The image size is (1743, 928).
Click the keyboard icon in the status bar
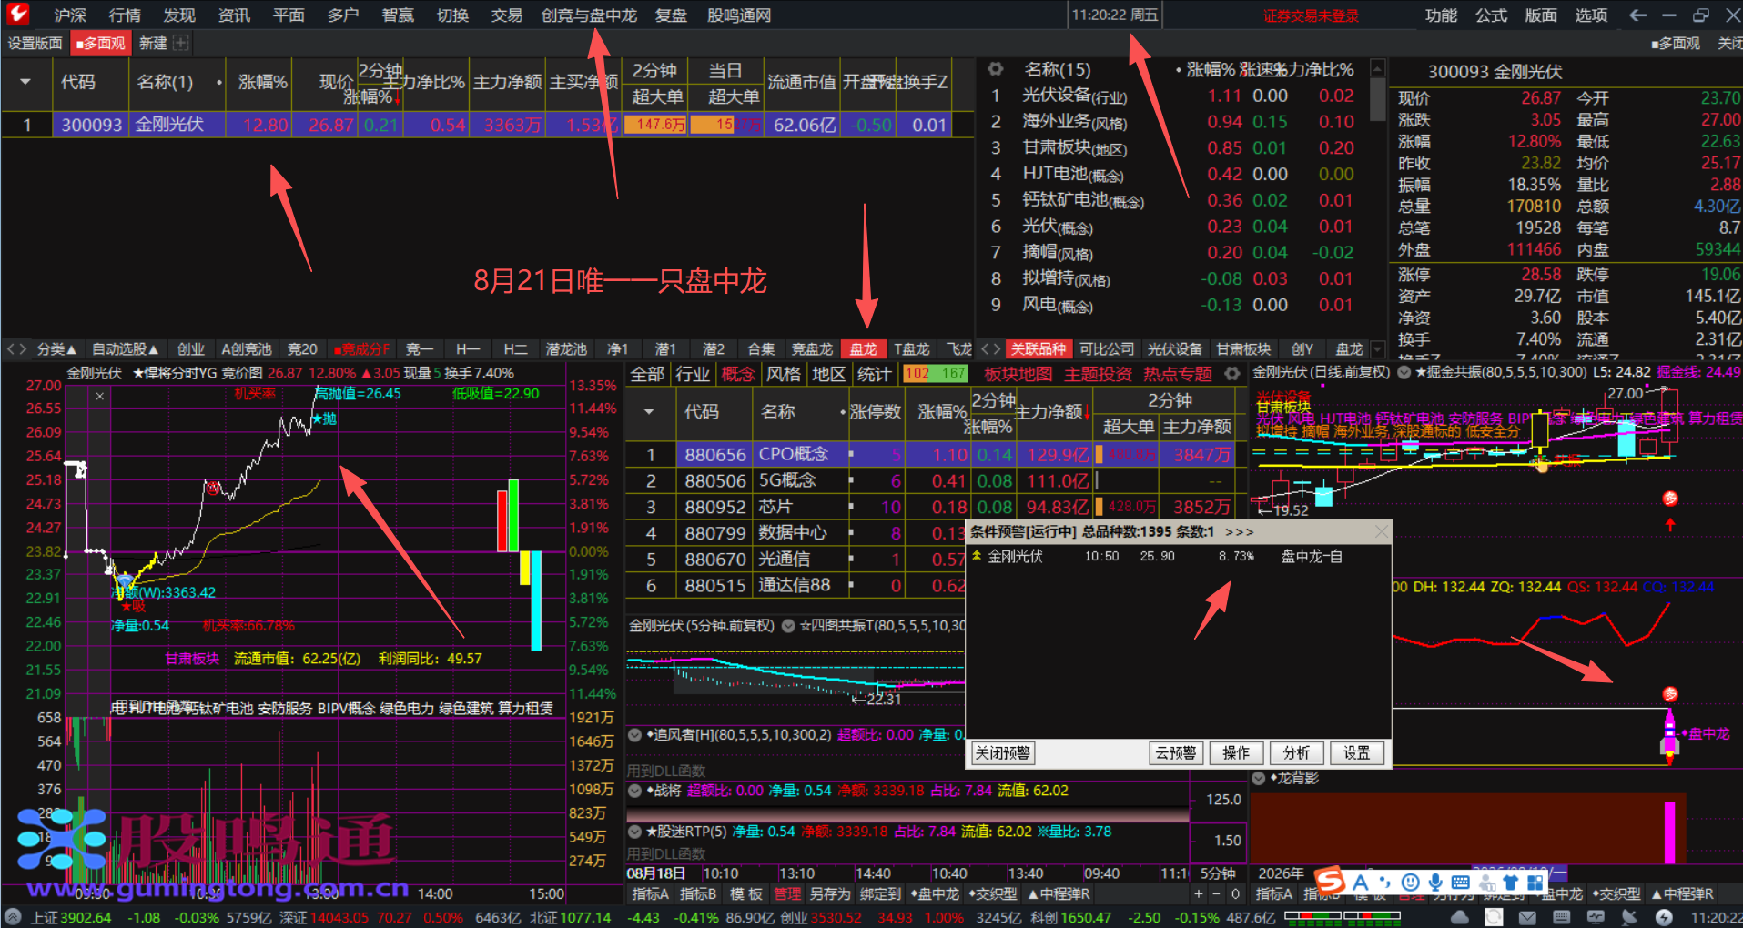pyautogui.click(x=1562, y=917)
